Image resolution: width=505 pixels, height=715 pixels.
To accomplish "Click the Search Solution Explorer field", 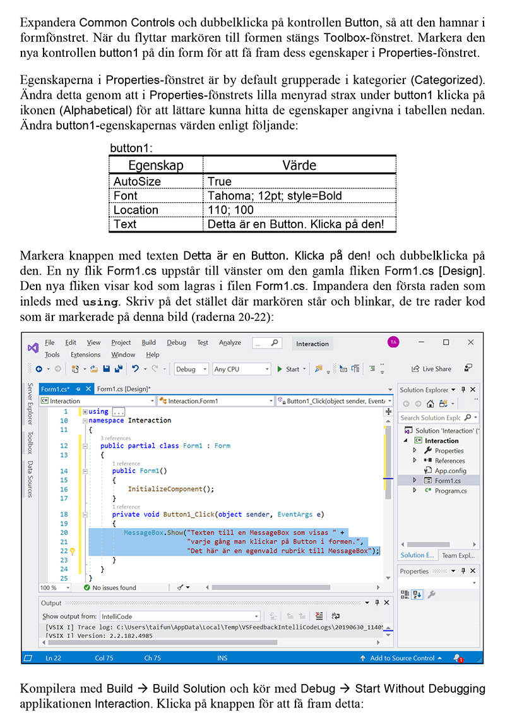I will pos(431,418).
